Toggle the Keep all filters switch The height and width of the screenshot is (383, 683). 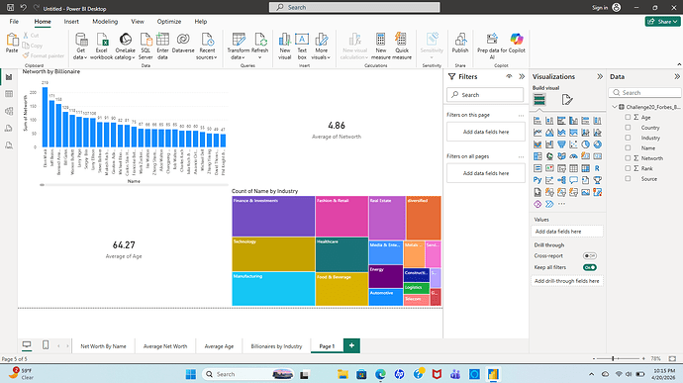pos(589,267)
